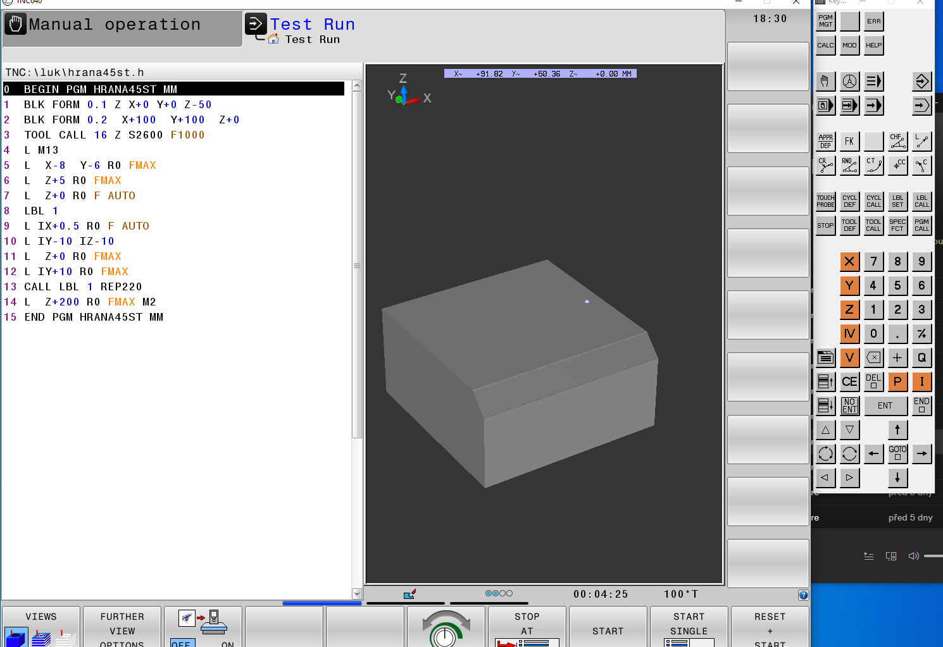Open the VIEWS soft key menu
The height and width of the screenshot is (647, 943).
41,627
